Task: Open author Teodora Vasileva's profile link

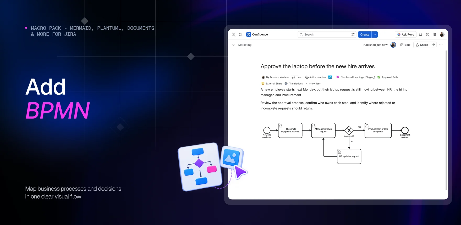Action: [278, 77]
